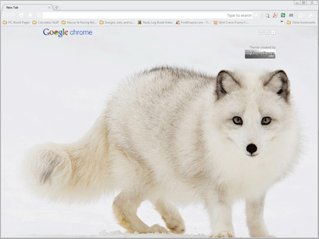Open the PC World Pages bookmark folder
Viewport: 319px width, 239px height.
pos(16,22)
